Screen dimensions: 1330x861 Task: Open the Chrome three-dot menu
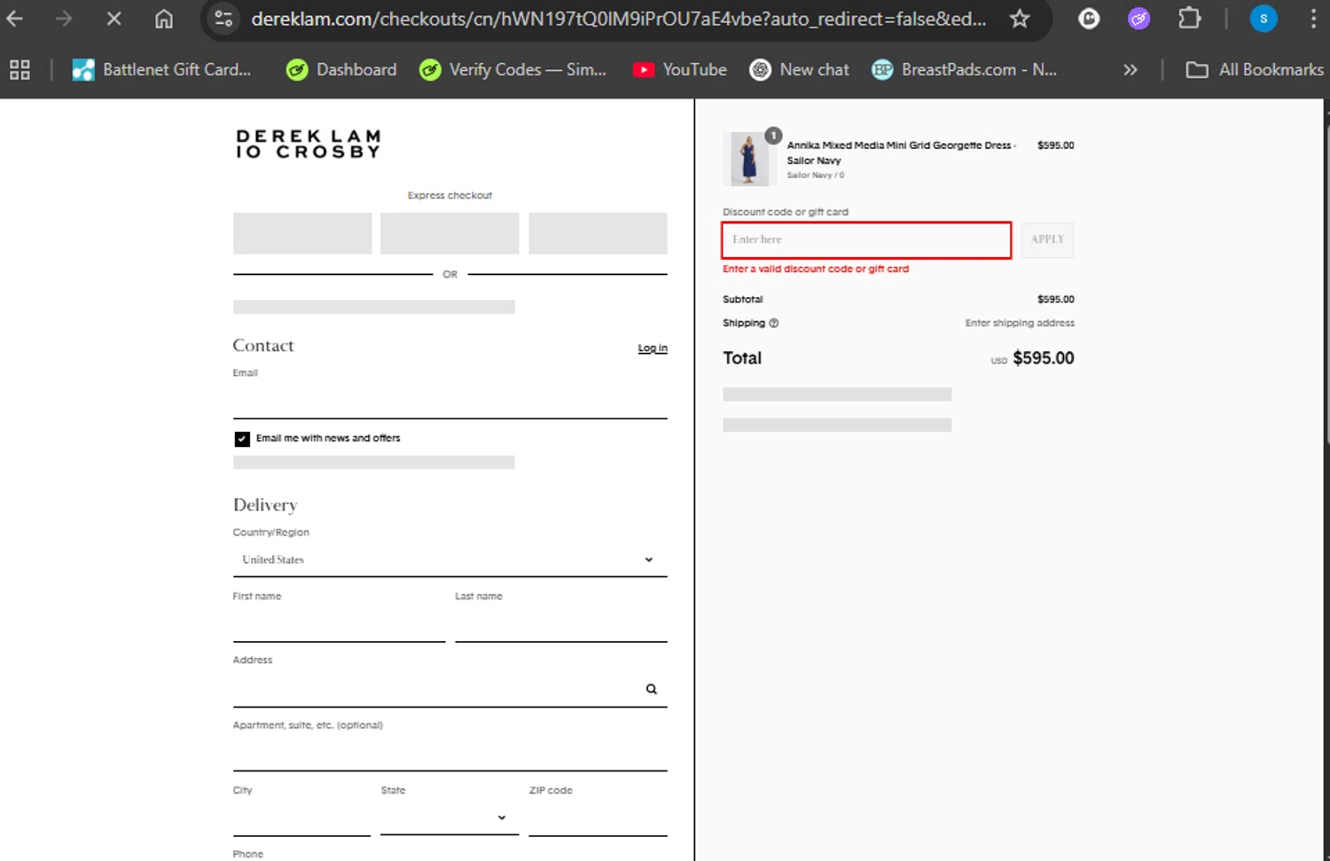[x=1313, y=19]
